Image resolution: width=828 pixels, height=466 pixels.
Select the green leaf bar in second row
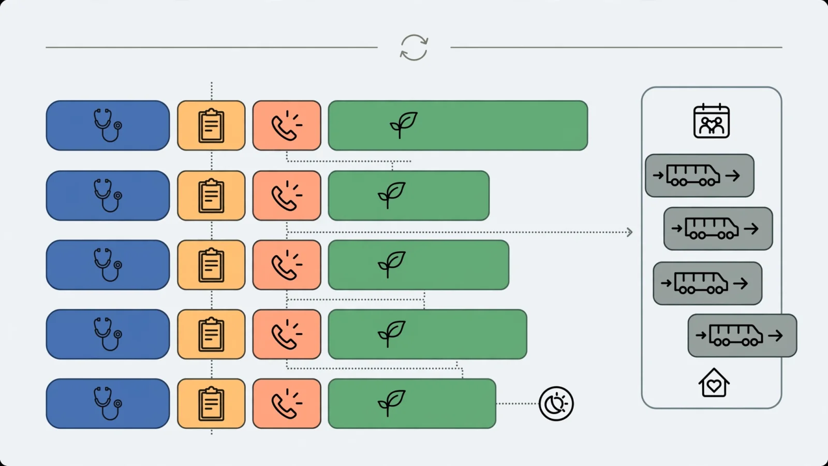[409, 196]
